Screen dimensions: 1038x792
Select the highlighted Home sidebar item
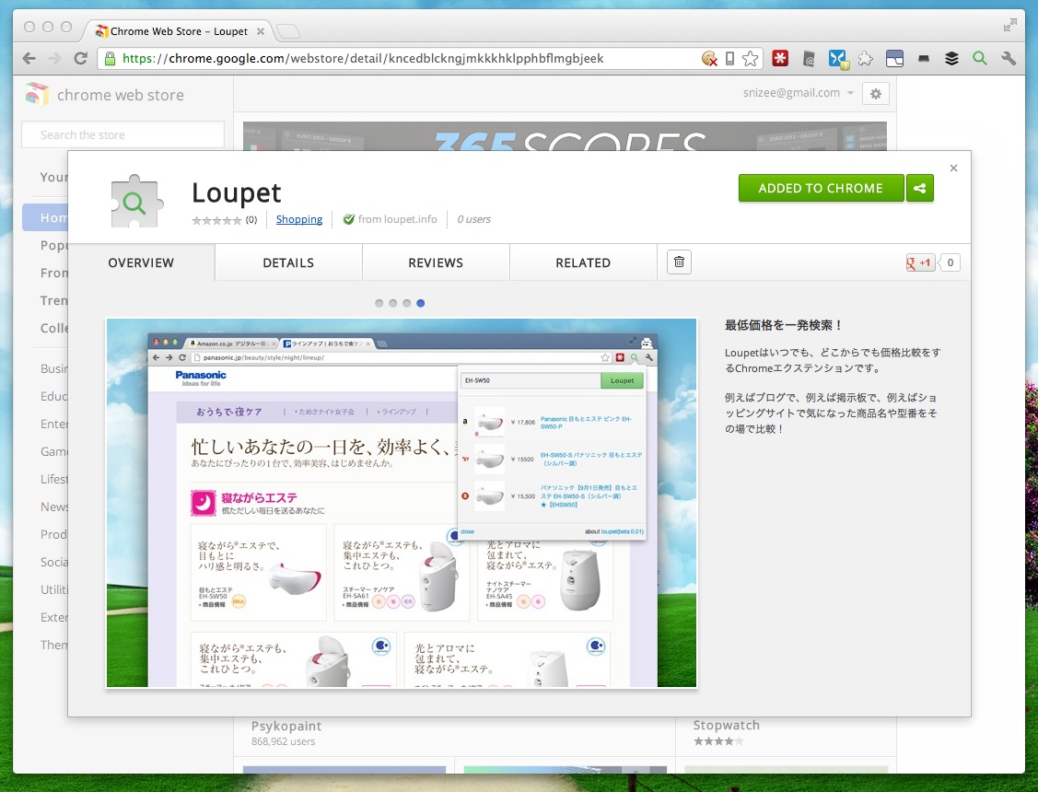pos(45,217)
